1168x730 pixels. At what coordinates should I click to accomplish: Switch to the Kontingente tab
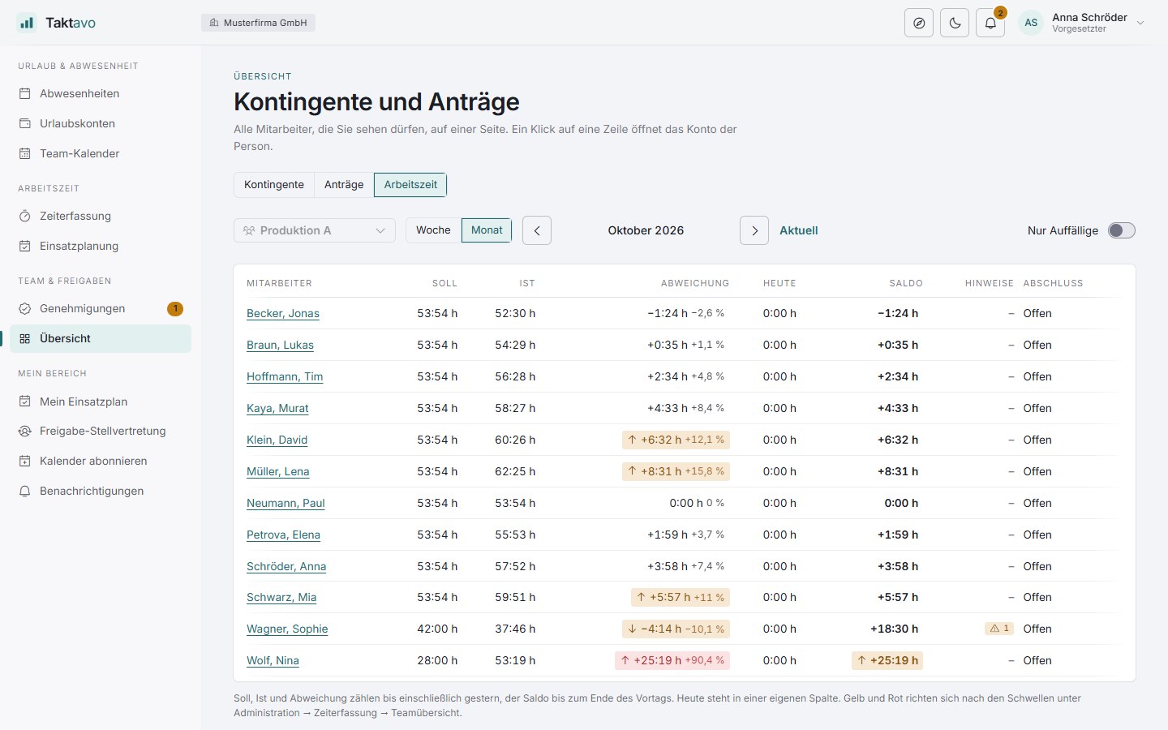[274, 185]
